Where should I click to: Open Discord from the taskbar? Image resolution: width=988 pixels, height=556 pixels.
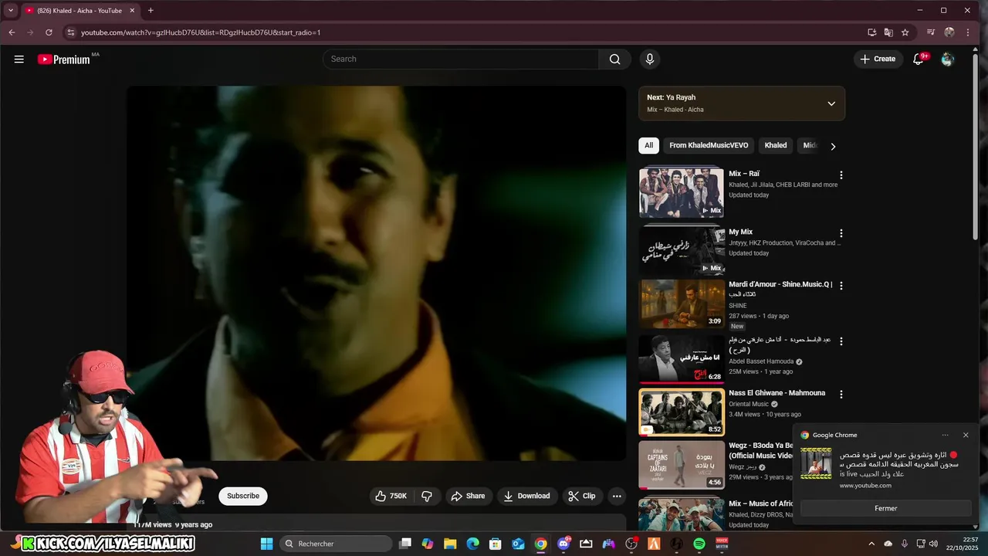tap(563, 544)
